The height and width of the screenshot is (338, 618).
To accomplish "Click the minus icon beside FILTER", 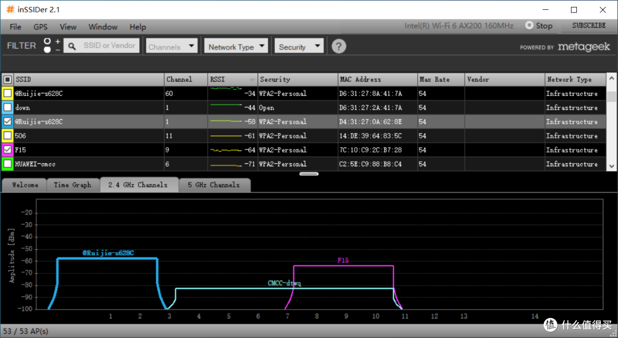I will [58, 50].
